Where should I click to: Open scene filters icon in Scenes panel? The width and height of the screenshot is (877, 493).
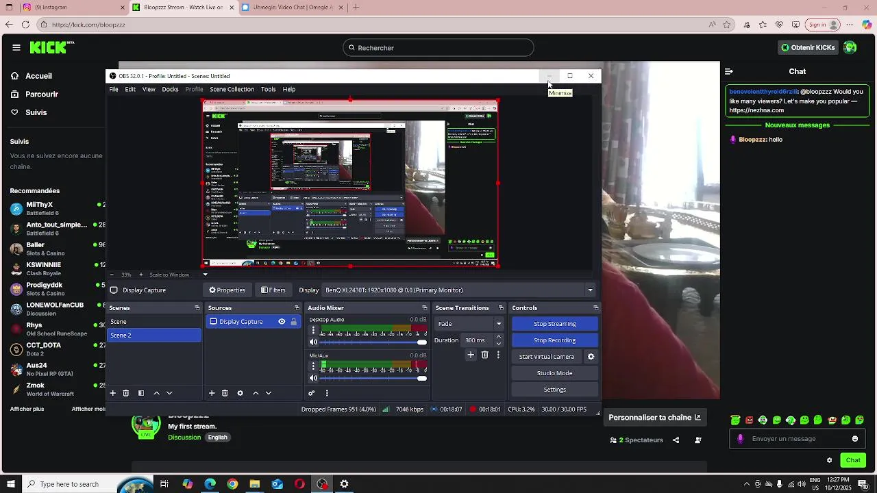[x=141, y=393]
